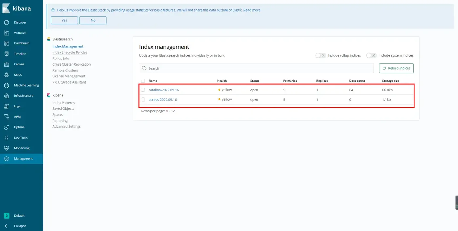Click Yes on the telemetry banner
The width and height of the screenshot is (458, 231).
[x=64, y=20]
